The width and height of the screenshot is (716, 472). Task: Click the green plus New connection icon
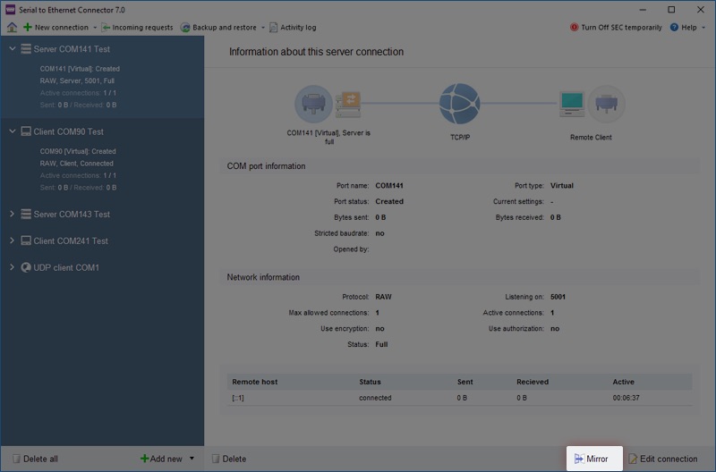click(28, 28)
